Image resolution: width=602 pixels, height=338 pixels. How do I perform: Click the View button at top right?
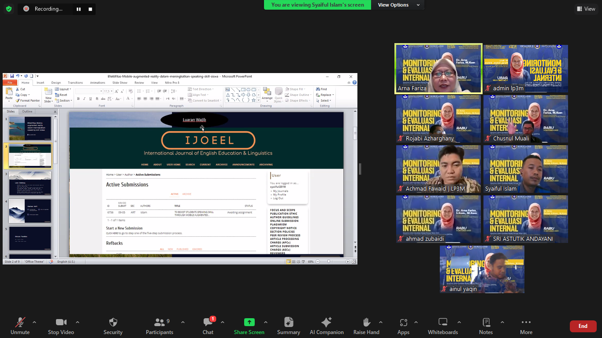586,9
